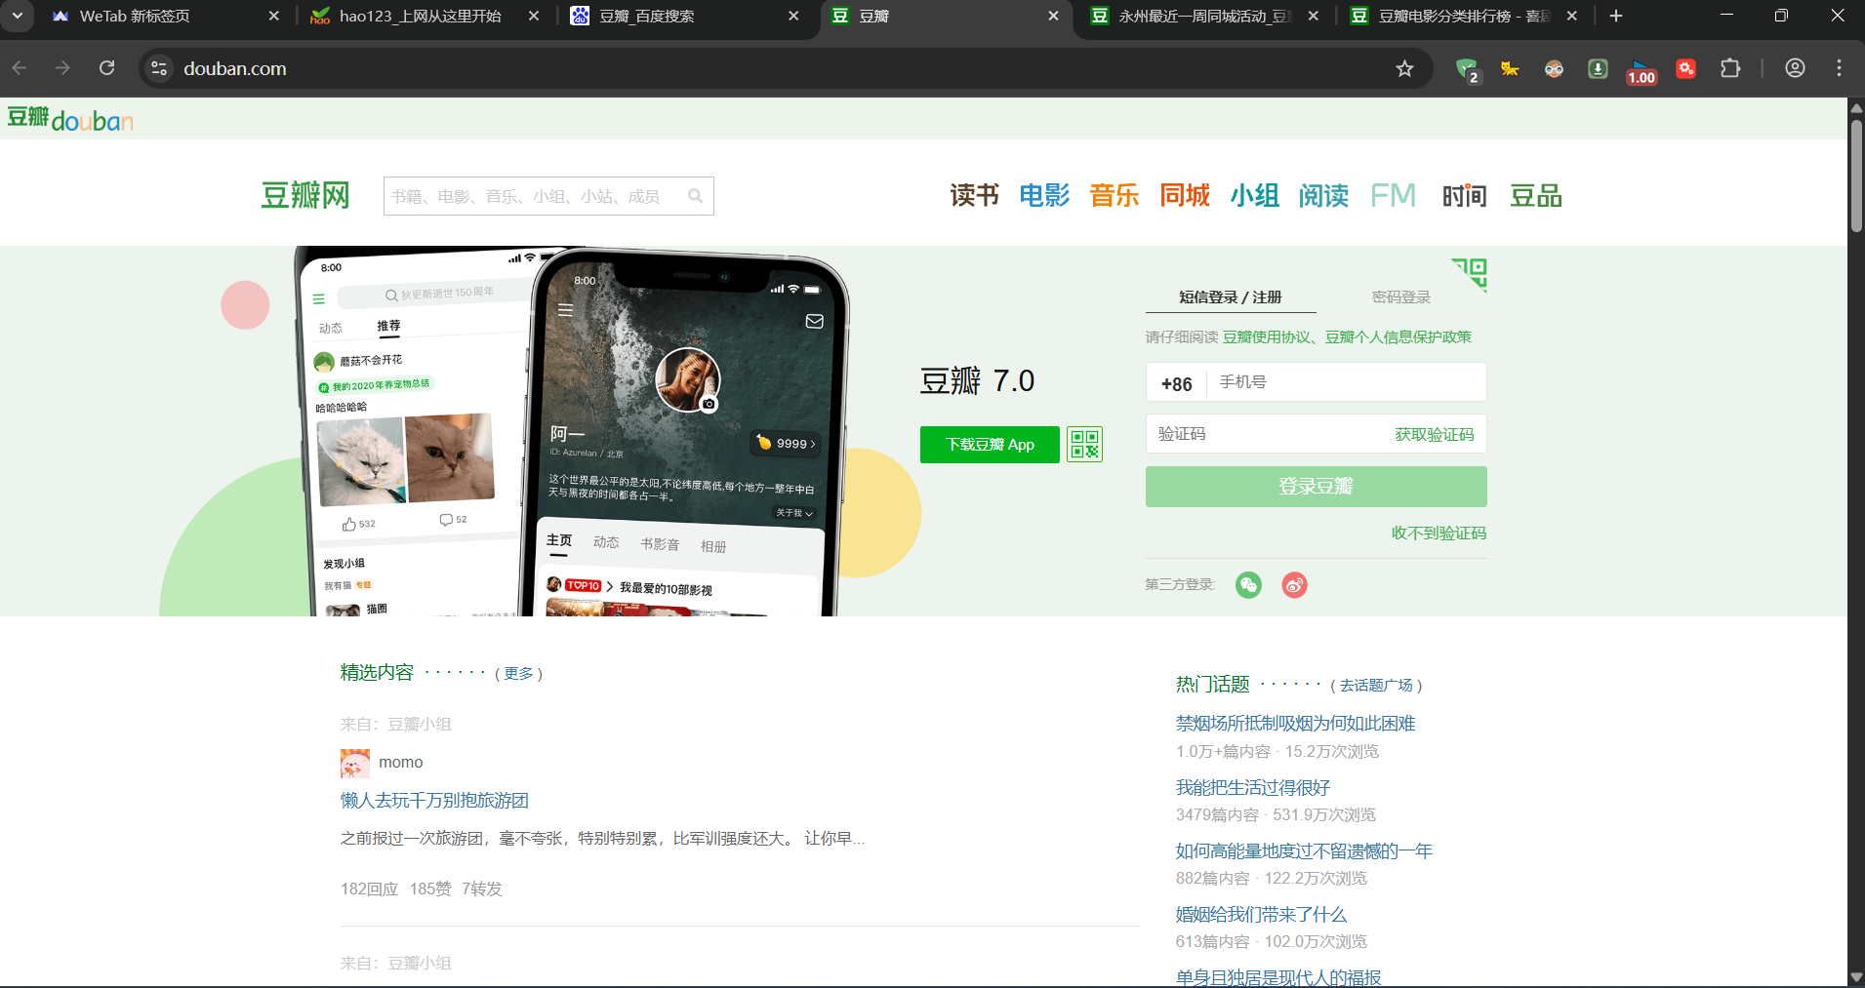
Task: Open QR code login corner icon
Action: click(1470, 274)
